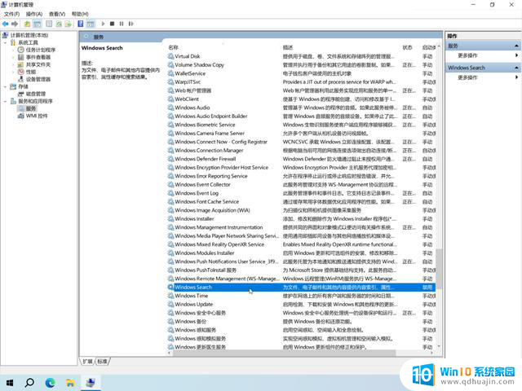The height and width of the screenshot is (391, 522).
Task: Select 服务 node under 服务和应用程序
Action: tap(31, 108)
